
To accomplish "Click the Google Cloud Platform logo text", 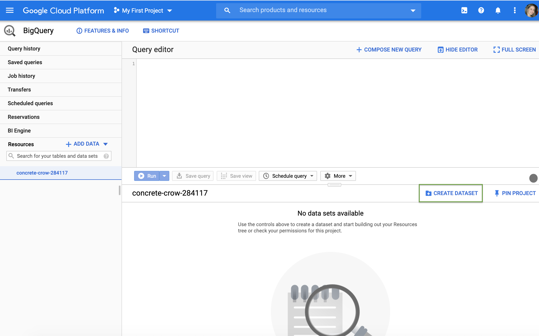I will pos(63,11).
